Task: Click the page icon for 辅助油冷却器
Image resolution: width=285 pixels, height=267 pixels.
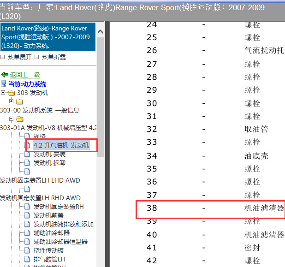Action: tap(27, 233)
